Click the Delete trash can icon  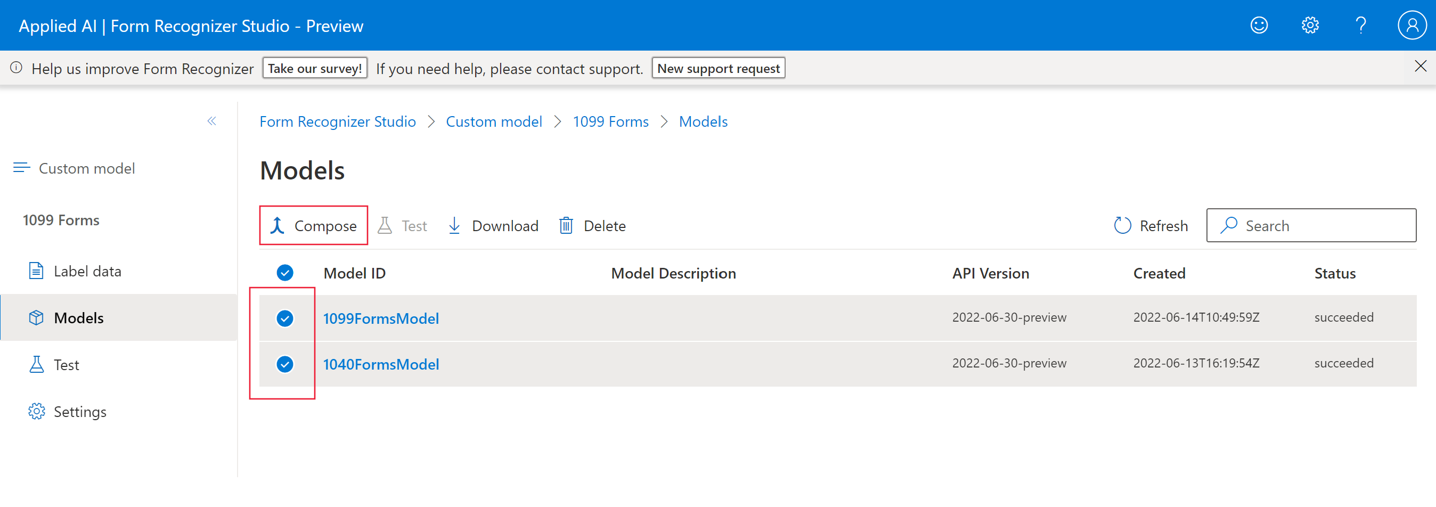coord(566,225)
